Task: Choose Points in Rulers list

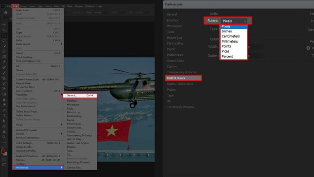Action: tap(234, 46)
